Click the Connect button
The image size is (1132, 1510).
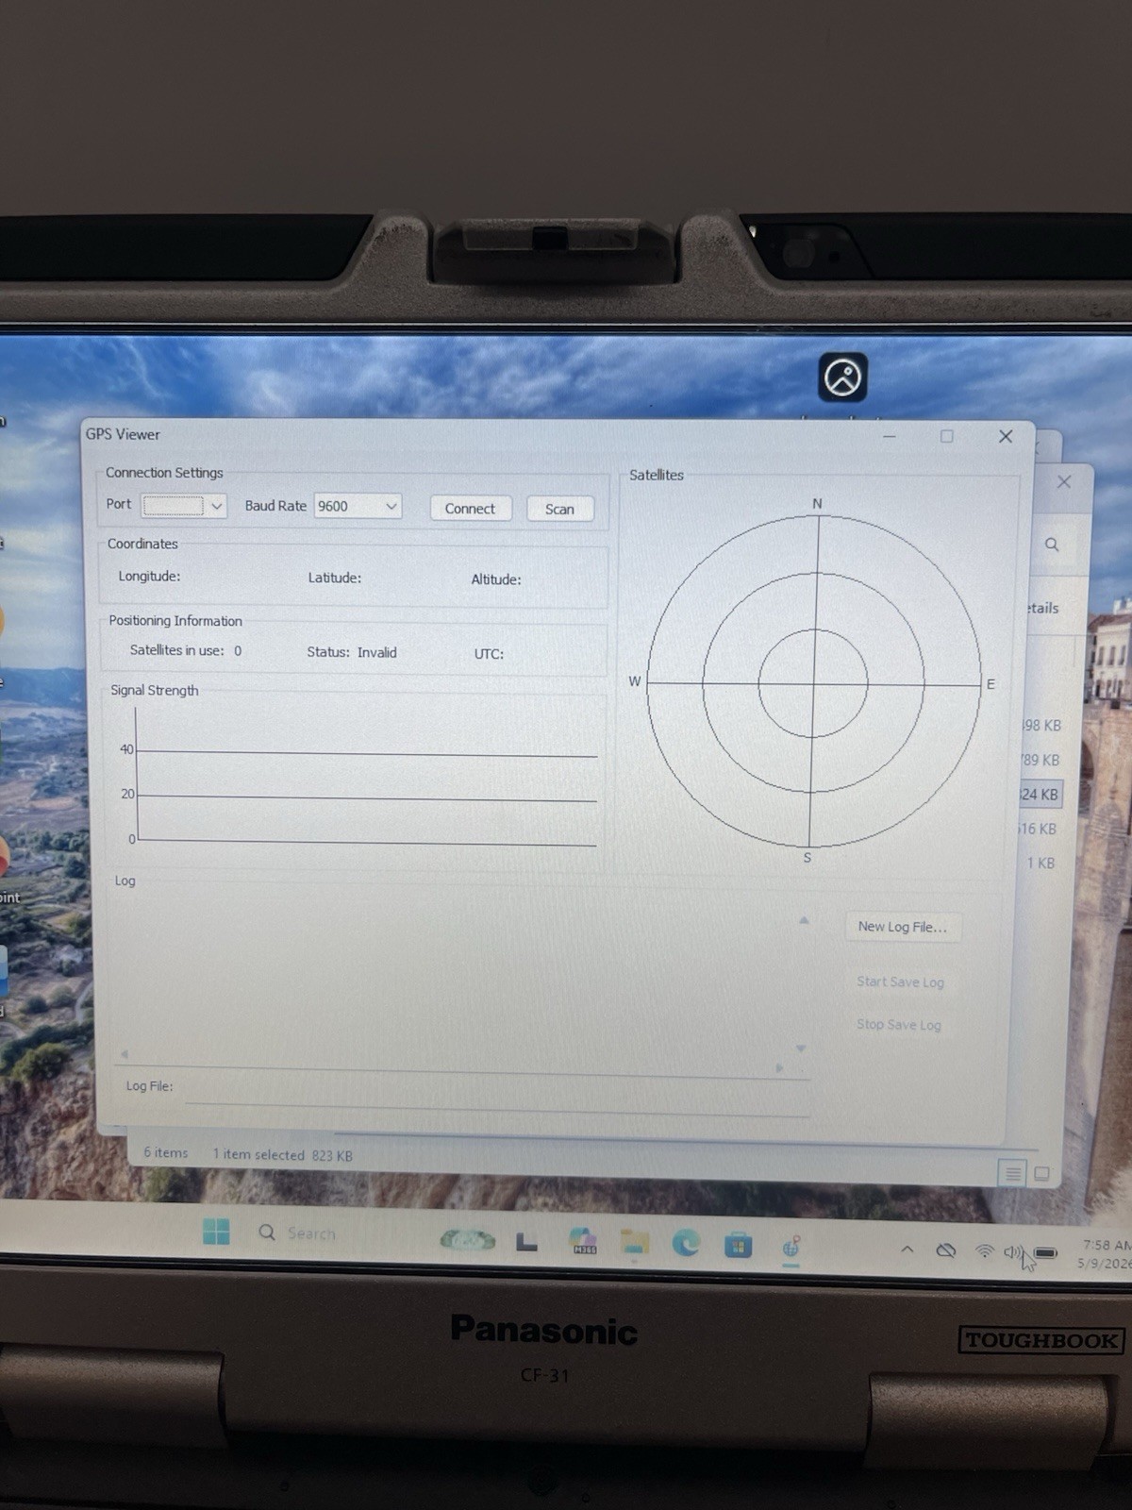click(470, 508)
